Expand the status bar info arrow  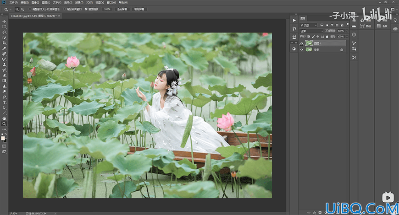point(55,214)
